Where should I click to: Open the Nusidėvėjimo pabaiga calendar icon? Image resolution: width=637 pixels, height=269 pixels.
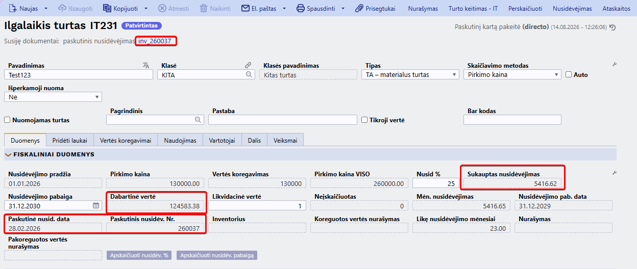point(96,205)
